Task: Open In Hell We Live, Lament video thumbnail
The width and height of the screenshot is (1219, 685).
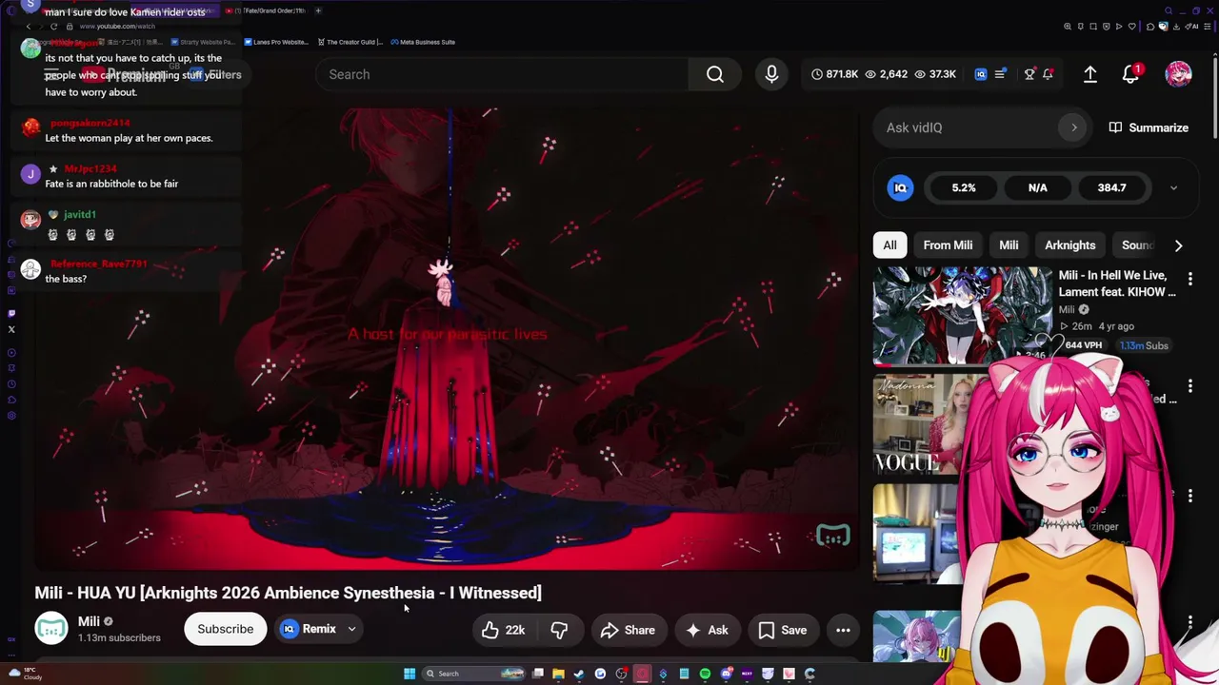Action: (963, 316)
